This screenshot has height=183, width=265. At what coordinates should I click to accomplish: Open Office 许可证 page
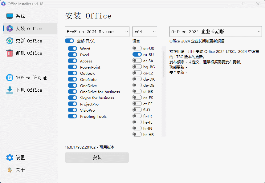coord(30,78)
